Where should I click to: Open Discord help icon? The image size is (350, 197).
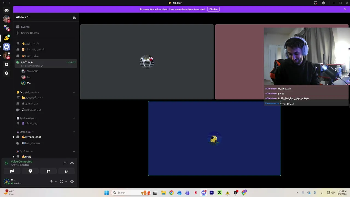pos(323,3)
